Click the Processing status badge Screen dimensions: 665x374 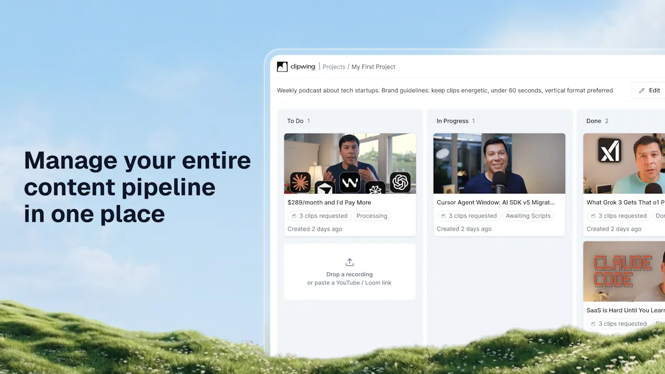[x=372, y=216]
